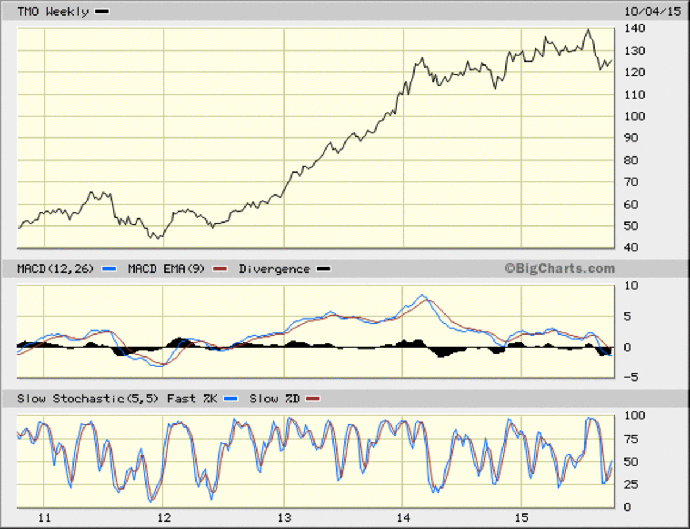This screenshot has width=690, height=529.
Task: Select the black Divergence histogram legend icon
Action: tap(323, 269)
